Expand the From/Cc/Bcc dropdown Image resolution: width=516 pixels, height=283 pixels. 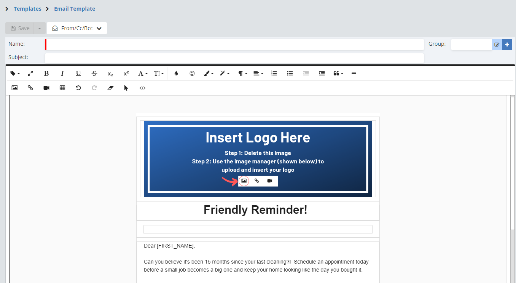point(77,28)
